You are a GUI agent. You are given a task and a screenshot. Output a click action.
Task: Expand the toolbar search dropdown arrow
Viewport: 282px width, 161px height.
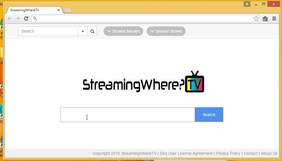click(x=83, y=31)
